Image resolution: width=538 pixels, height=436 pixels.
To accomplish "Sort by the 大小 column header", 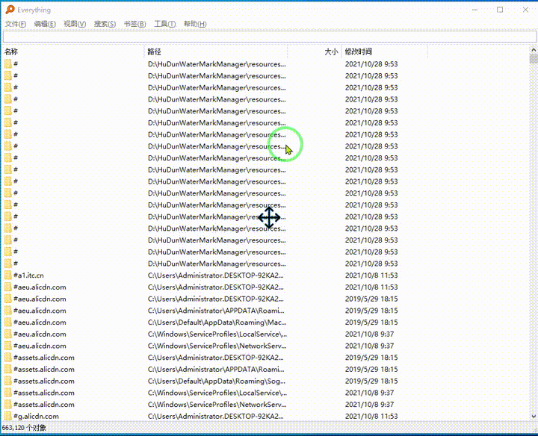I will (315, 52).
